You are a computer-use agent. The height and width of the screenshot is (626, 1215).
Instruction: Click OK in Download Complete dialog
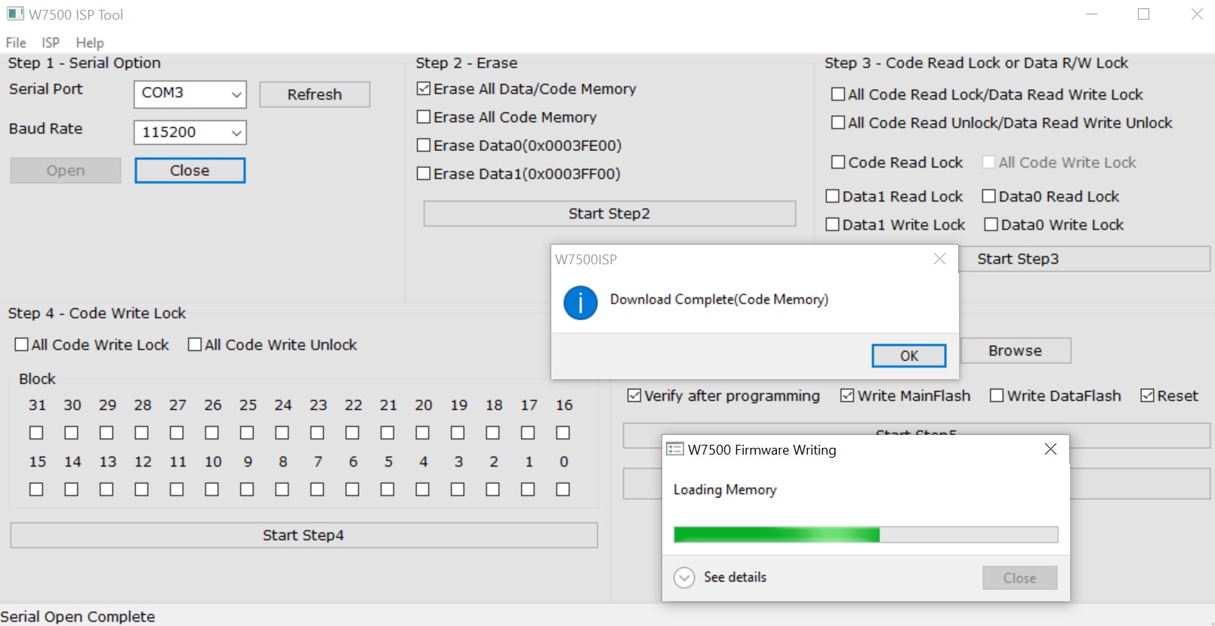click(x=909, y=356)
